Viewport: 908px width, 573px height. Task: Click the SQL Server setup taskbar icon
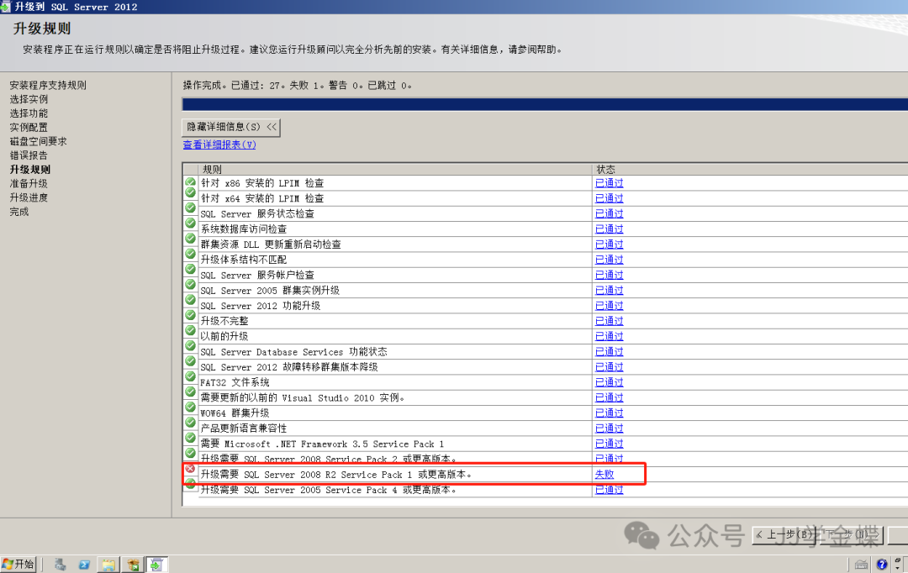click(157, 565)
